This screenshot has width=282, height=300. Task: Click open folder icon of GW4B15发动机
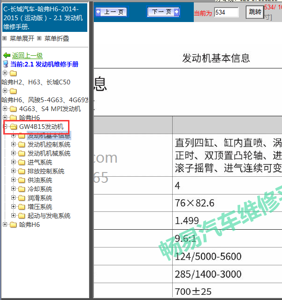coord(14,127)
